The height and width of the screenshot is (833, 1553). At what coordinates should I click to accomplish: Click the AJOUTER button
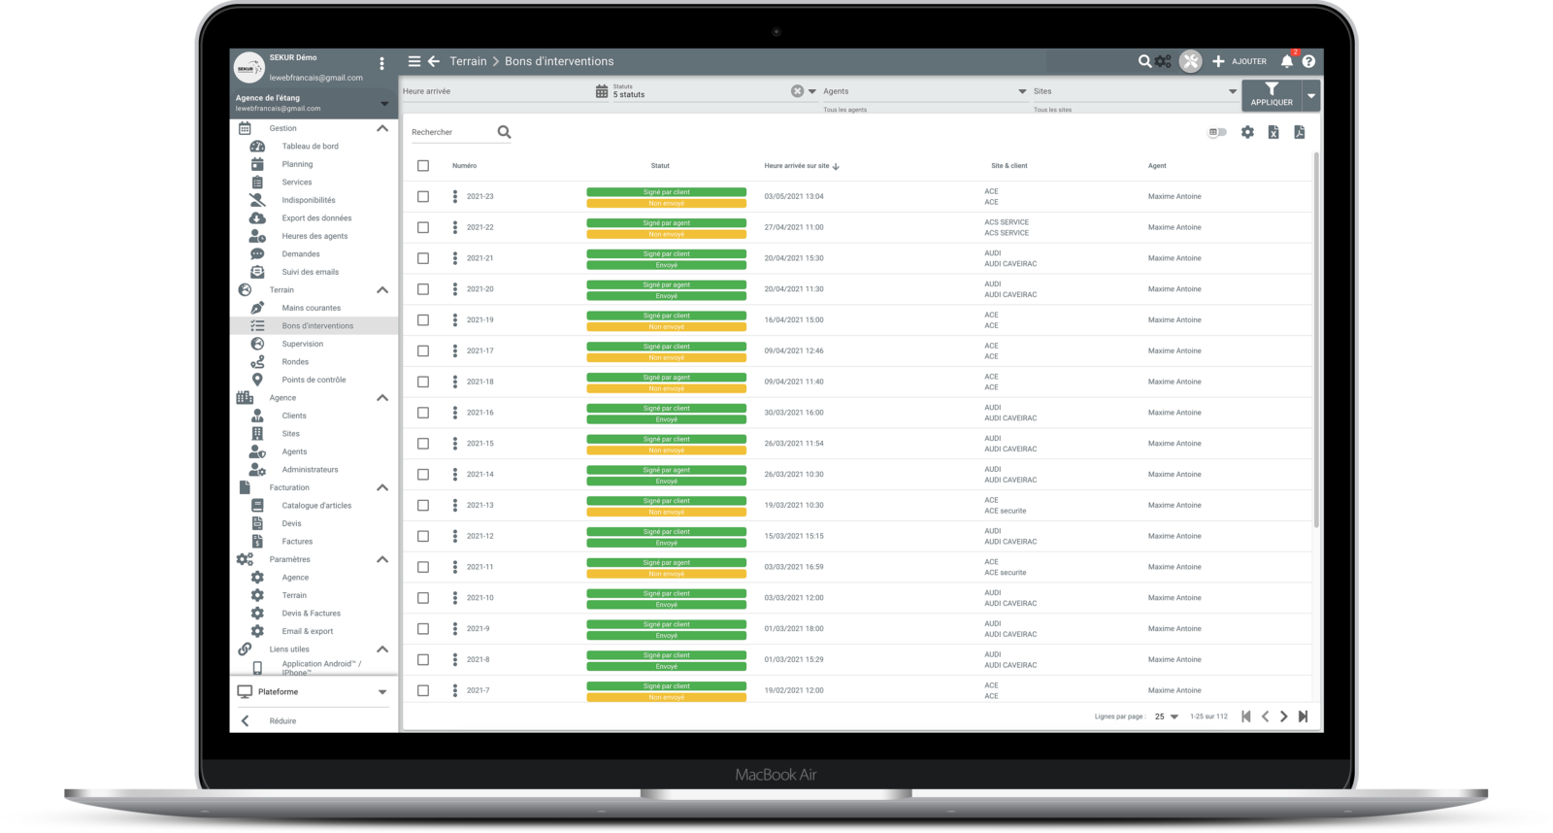coord(1239,61)
